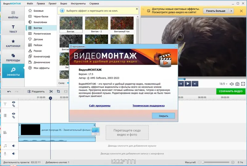247x166 pixels.
Task: Zoom in timeline with plus button
Action: [x=233, y=162]
